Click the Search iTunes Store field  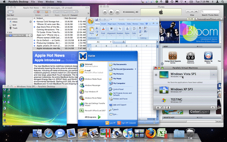(210, 11)
